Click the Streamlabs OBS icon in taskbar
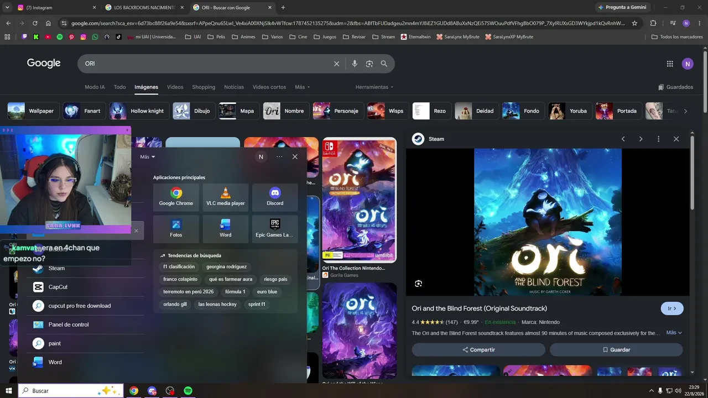Image resolution: width=708 pixels, height=398 pixels. [170, 390]
